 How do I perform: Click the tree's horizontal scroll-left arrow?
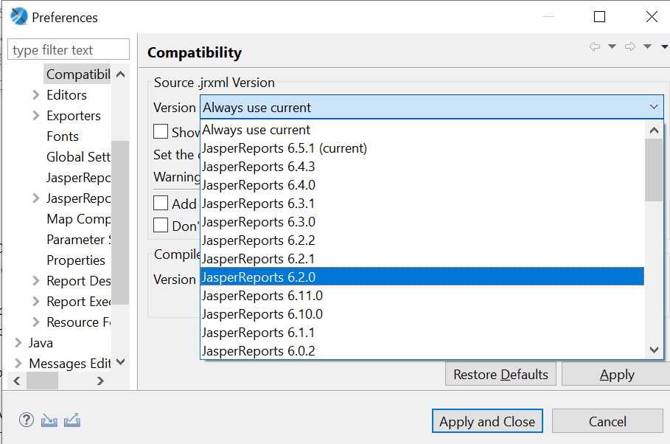[17, 381]
